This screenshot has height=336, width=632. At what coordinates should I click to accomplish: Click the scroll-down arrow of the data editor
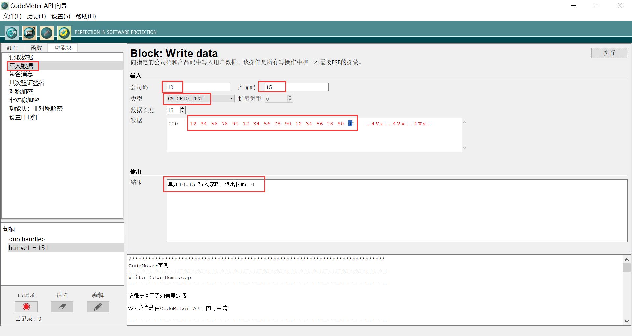(464, 148)
